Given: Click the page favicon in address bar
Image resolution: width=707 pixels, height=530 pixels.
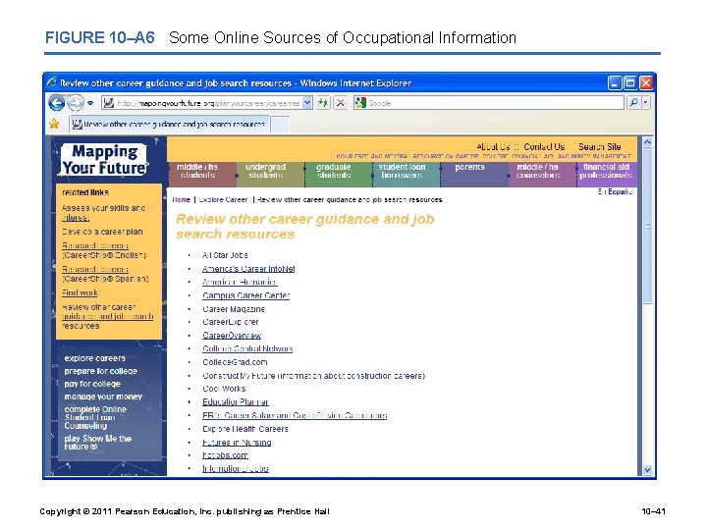Looking at the screenshot, I should click(x=108, y=103).
